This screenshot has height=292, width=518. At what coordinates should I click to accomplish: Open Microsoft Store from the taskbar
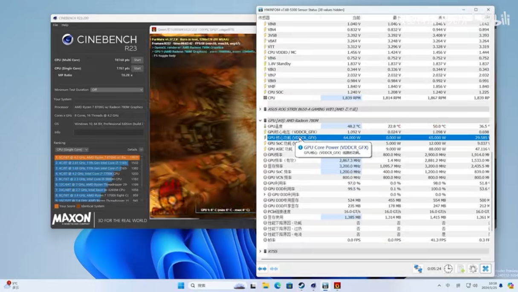click(289, 286)
